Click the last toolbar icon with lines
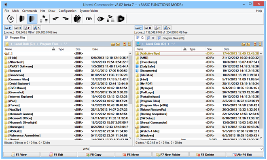 (121, 19)
